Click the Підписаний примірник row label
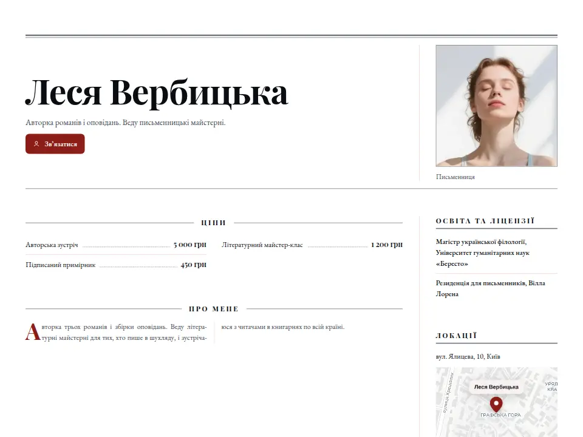Viewport: 583px width, 437px height. tap(61, 265)
